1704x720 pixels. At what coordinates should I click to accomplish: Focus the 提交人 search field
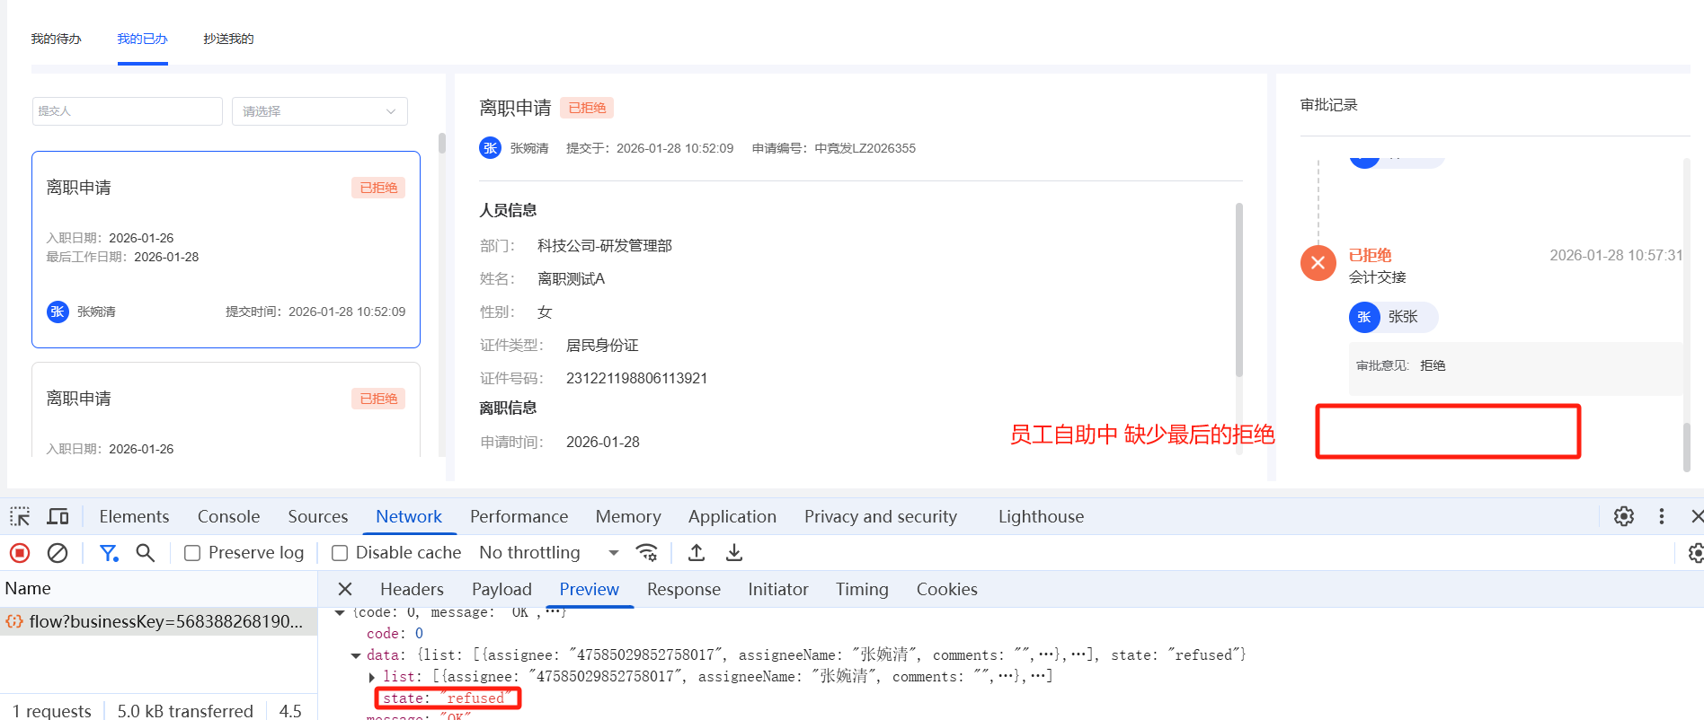tap(128, 111)
